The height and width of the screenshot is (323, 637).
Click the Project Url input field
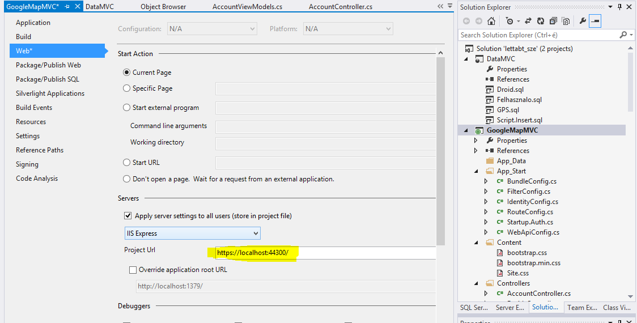325,253
